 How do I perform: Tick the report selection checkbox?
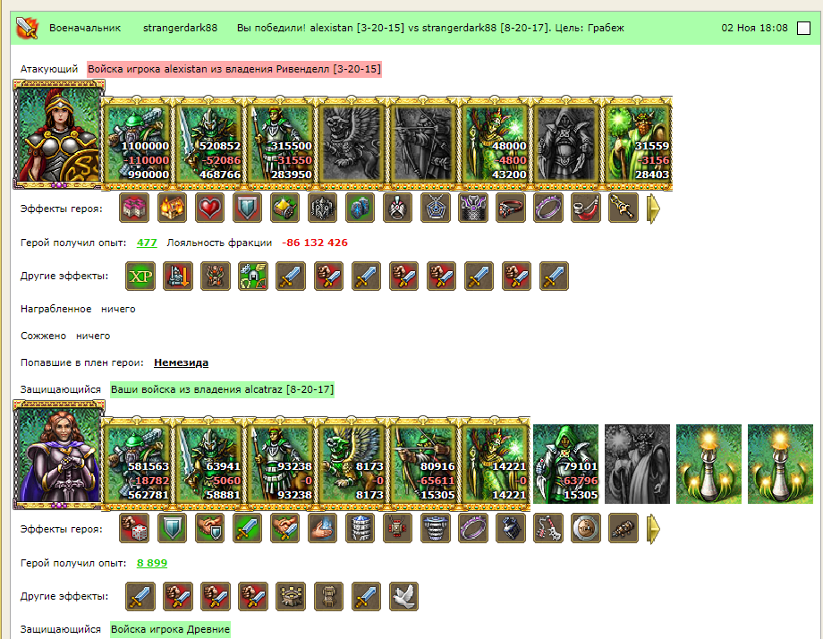803,29
